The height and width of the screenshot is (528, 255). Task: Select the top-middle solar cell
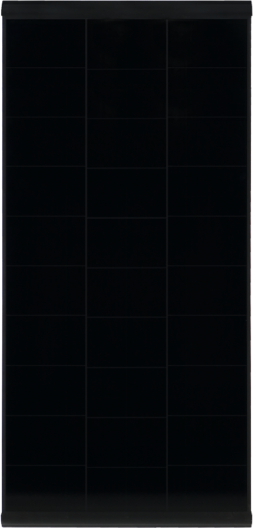tap(127, 44)
